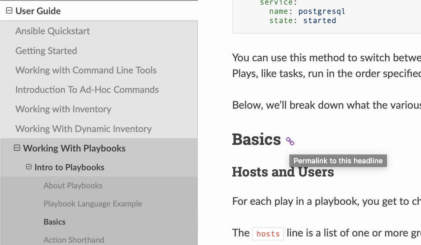
Task: Navigate to Working with Command Line Tools
Action: 86,70
